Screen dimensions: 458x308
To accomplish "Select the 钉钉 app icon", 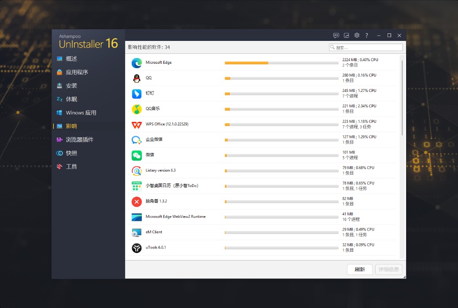I will 137,94.
